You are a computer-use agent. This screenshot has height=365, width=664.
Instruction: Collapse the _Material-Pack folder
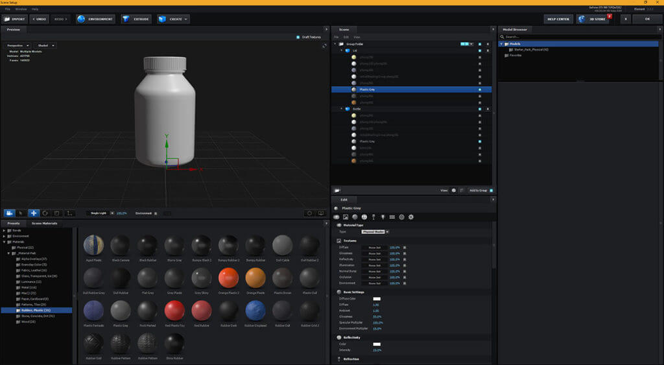tap(8, 253)
